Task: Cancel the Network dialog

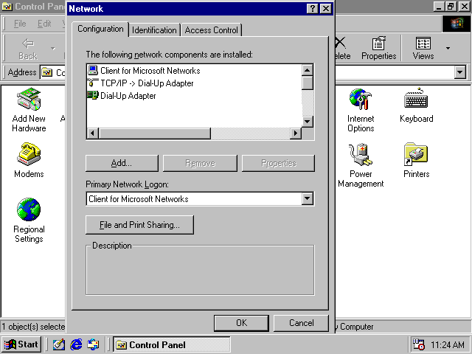Action: click(302, 323)
